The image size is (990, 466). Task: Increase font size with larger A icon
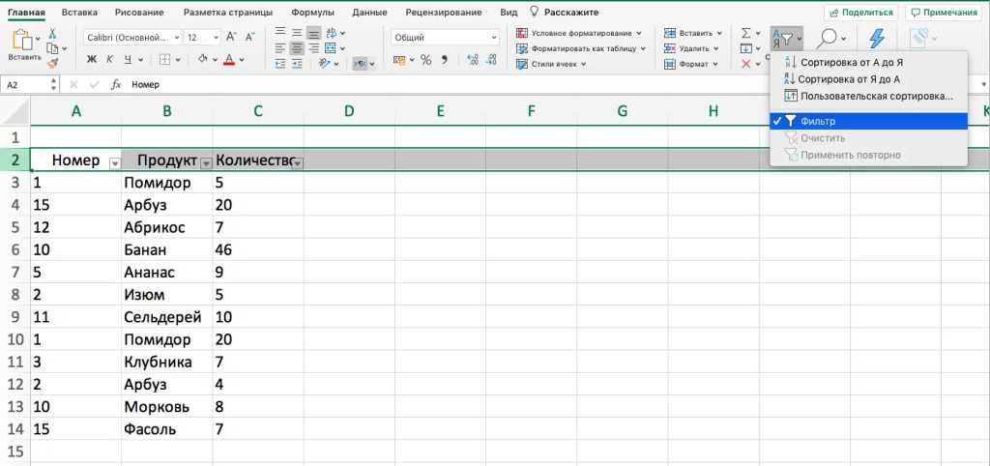click(232, 38)
